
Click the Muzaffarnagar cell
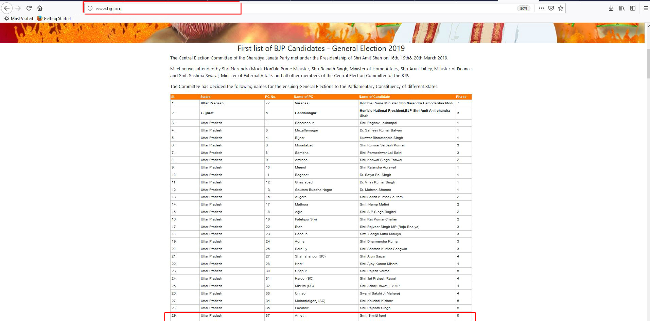coord(326,130)
